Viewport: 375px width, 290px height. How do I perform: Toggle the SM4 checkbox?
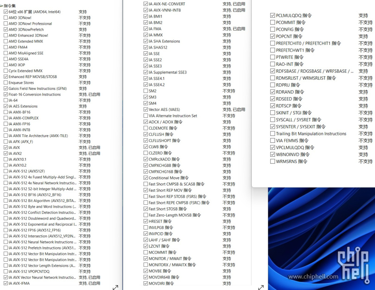[146, 103]
